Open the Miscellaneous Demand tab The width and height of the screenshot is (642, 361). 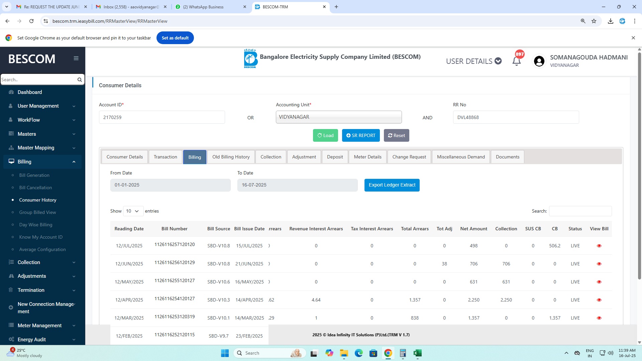[x=461, y=157]
